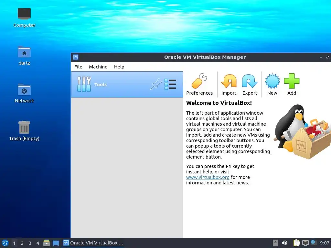331x248 pixels.
Task: Click the Import appliance icon
Action: [229, 85]
